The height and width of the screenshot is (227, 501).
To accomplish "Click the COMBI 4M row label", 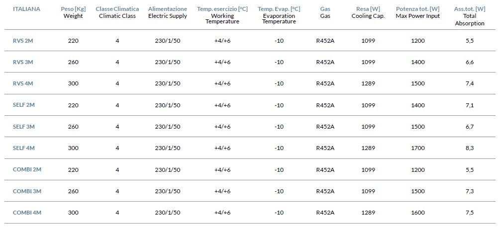I will (x=27, y=212).
